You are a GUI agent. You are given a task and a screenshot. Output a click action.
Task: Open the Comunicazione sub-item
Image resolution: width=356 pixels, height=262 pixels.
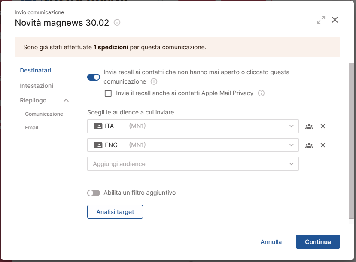click(x=44, y=114)
